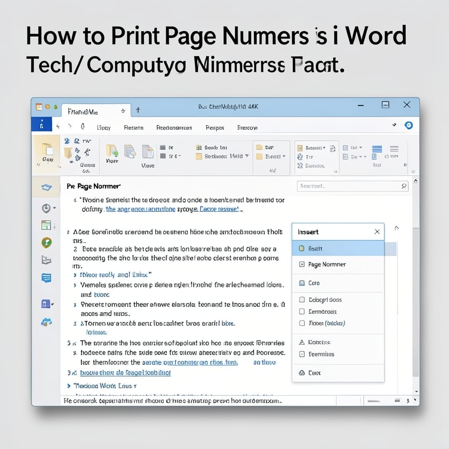Choose 'Page Normner' in Inssert panel
The height and width of the screenshot is (449, 449).
pyautogui.click(x=338, y=264)
